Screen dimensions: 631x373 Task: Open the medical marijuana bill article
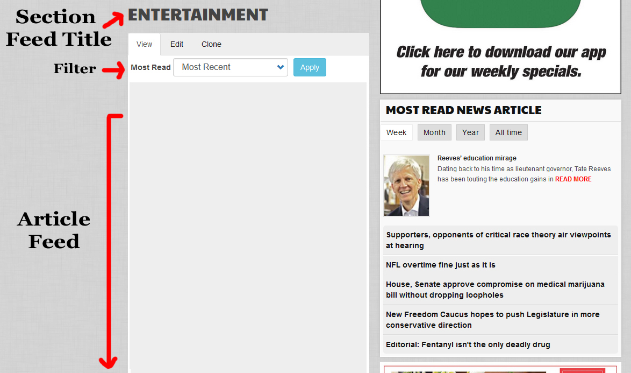[495, 290]
